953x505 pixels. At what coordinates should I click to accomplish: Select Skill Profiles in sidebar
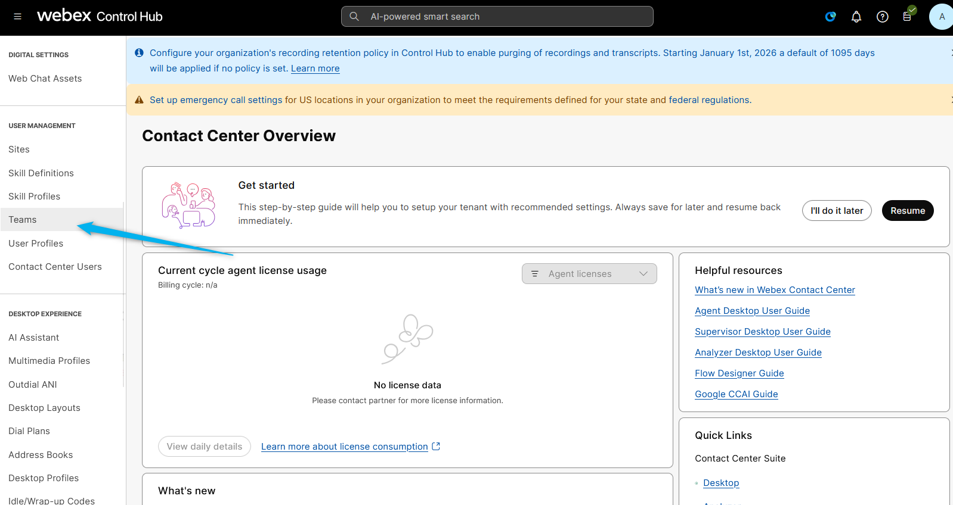click(35, 197)
